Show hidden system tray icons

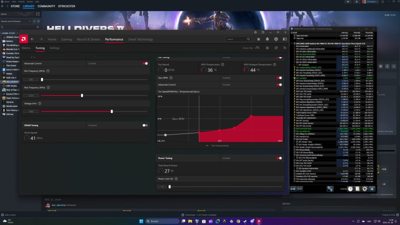coord(353,221)
